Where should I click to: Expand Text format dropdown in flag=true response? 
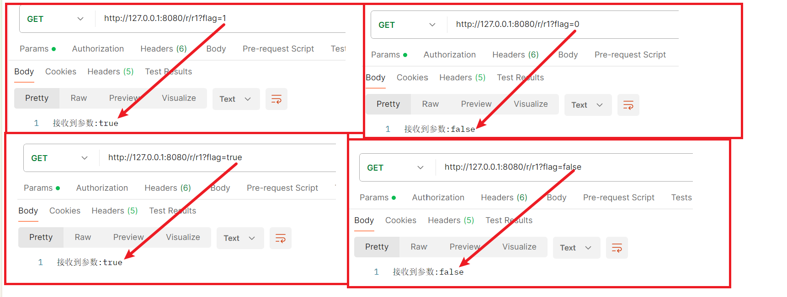[x=240, y=238]
